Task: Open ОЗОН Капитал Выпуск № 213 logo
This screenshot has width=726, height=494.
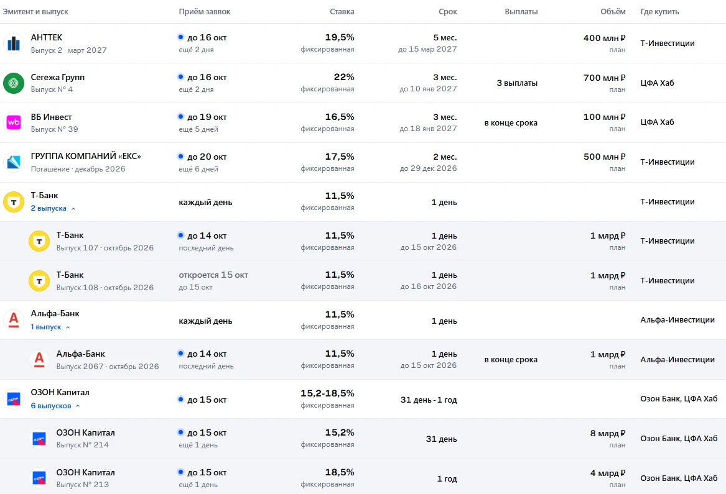Action: click(x=39, y=478)
